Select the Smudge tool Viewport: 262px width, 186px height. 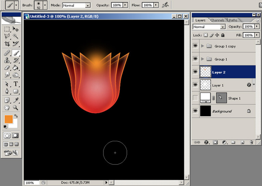[7, 75]
